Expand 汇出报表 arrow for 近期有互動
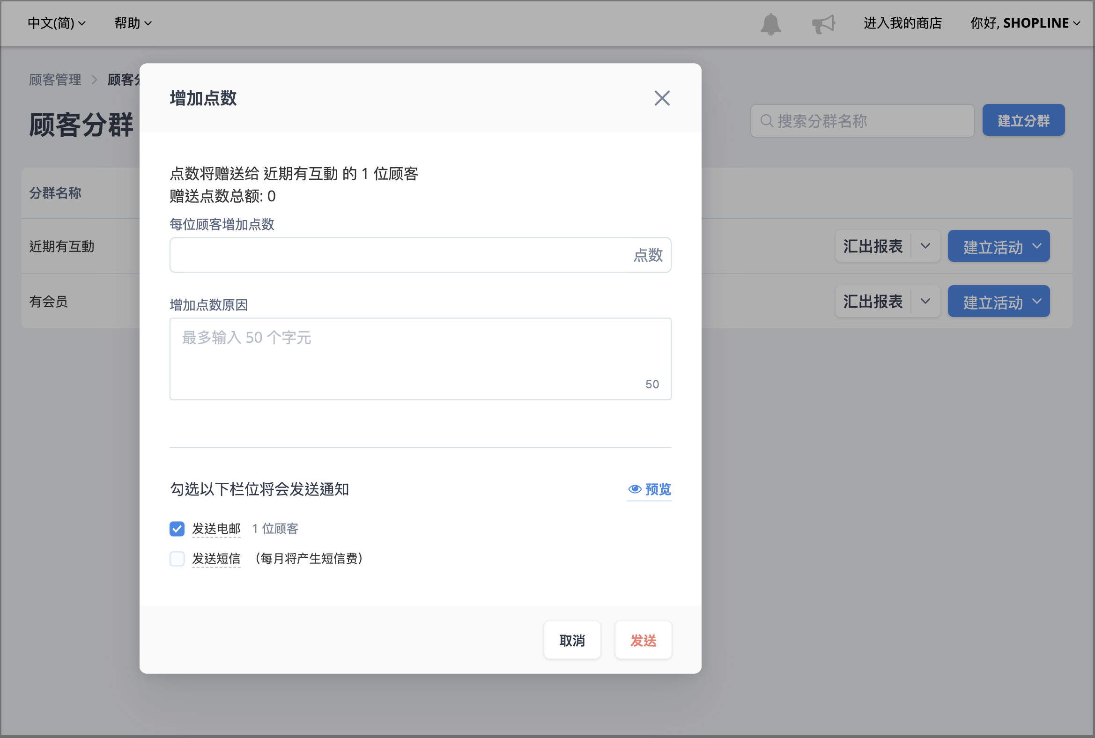The width and height of the screenshot is (1095, 738). [x=925, y=246]
